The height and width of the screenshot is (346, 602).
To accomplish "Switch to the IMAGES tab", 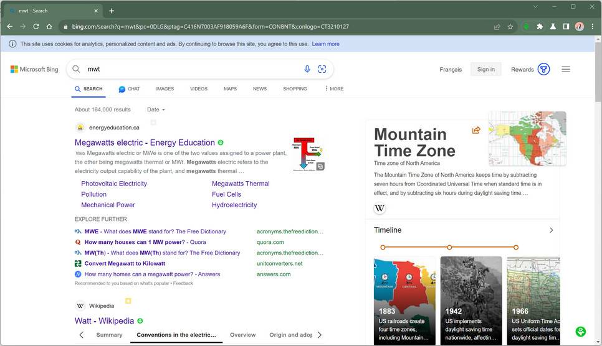I will (x=165, y=88).
